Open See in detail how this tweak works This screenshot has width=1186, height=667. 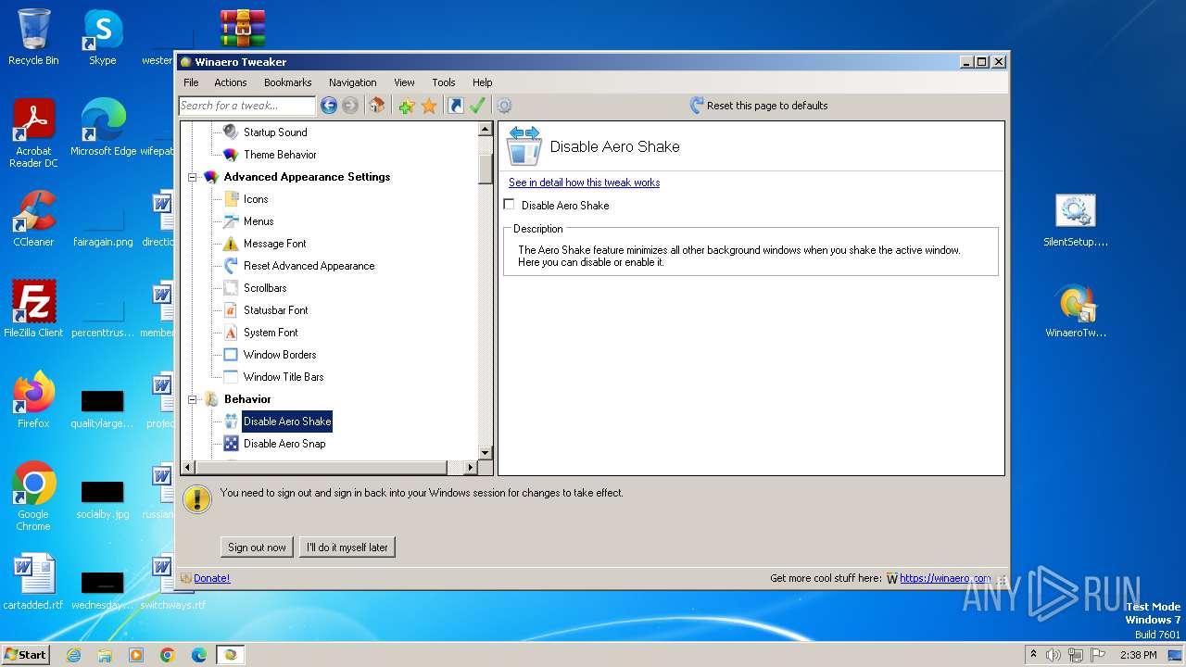[x=584, y=182]
